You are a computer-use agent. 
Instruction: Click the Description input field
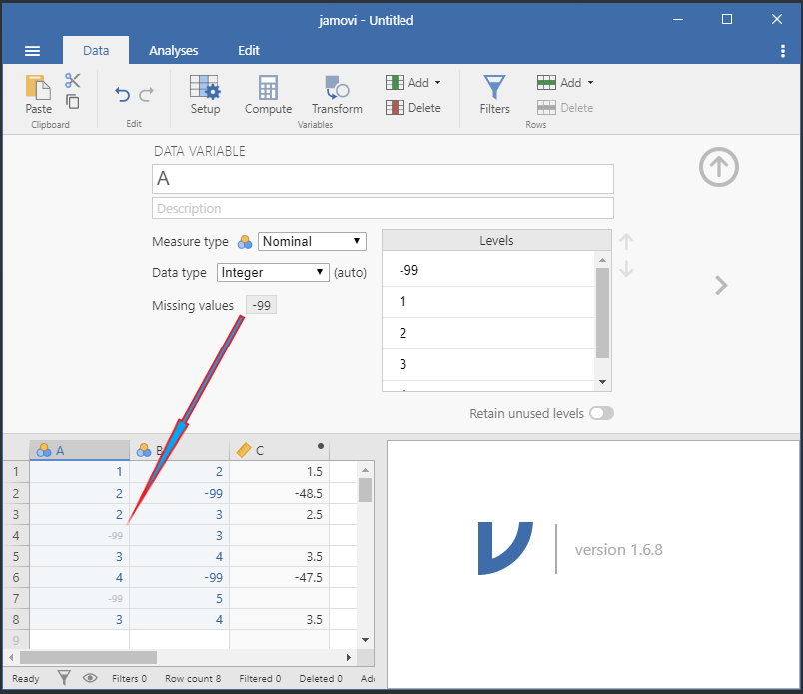pos(383,208)
